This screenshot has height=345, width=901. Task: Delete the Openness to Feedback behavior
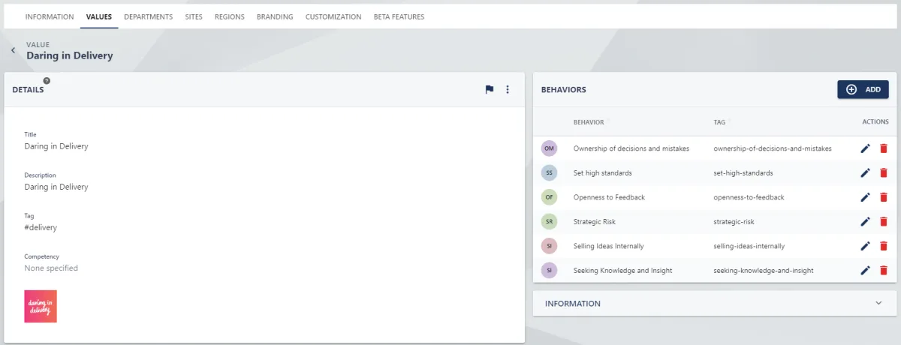pos(883,197)
